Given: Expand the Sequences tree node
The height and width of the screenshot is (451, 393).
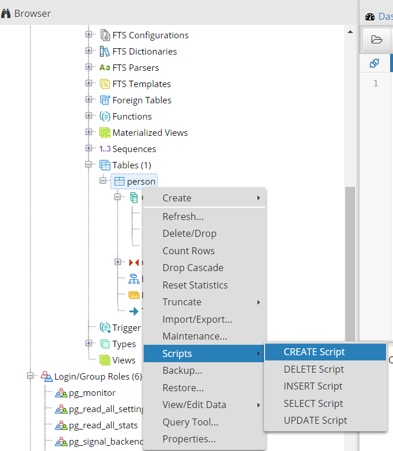Looking at the screenshot, I should click(89, 148).
